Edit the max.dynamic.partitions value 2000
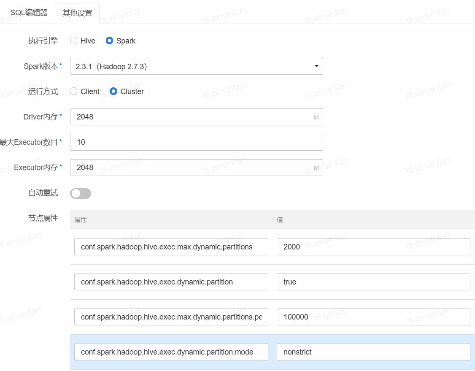Viewport: 475px width, 371px height. coord(373,247)
